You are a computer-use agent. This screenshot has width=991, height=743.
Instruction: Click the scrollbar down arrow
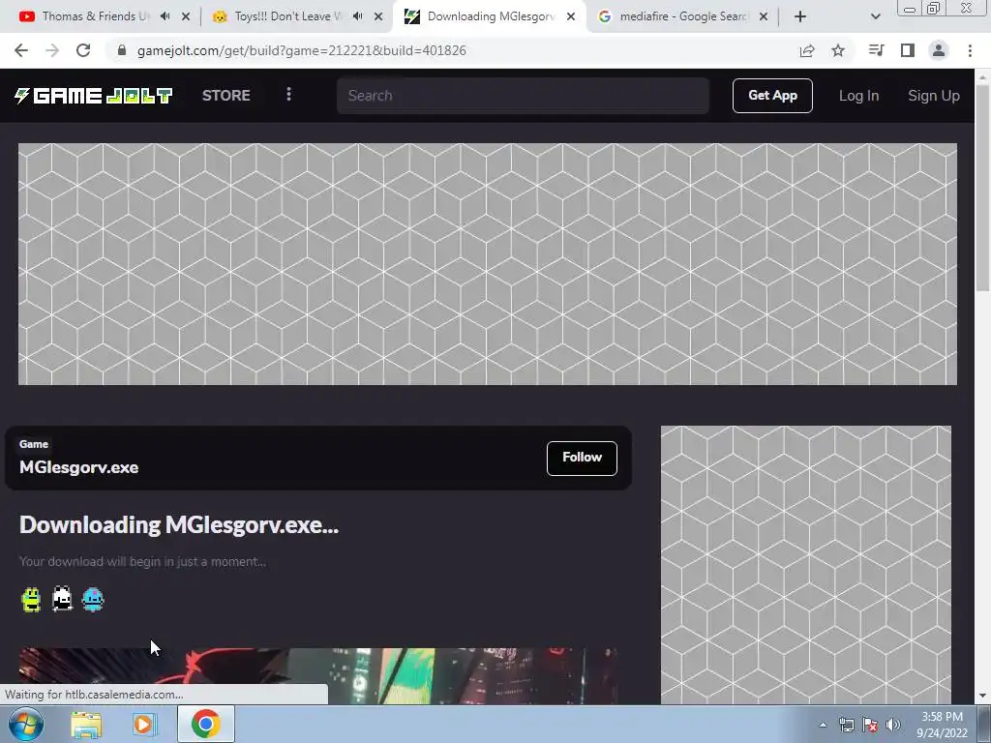click(x=982, y=697)
